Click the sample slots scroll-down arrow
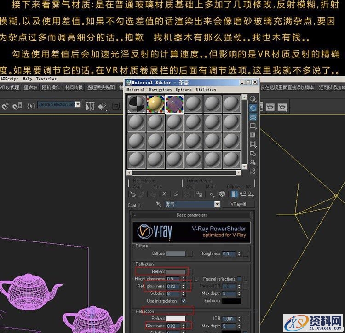 (244, 167)
